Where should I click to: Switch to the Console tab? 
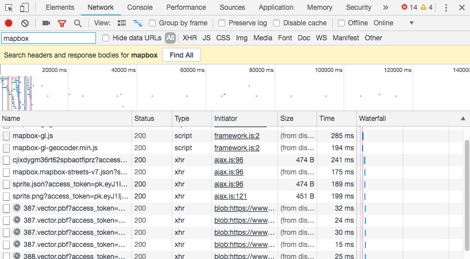tap(140, 7)
